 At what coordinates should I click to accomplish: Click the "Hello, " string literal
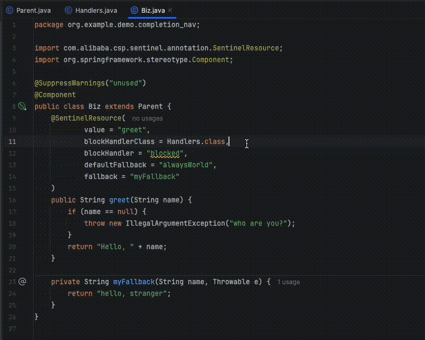pyautogui.click(x=115, y=246)
